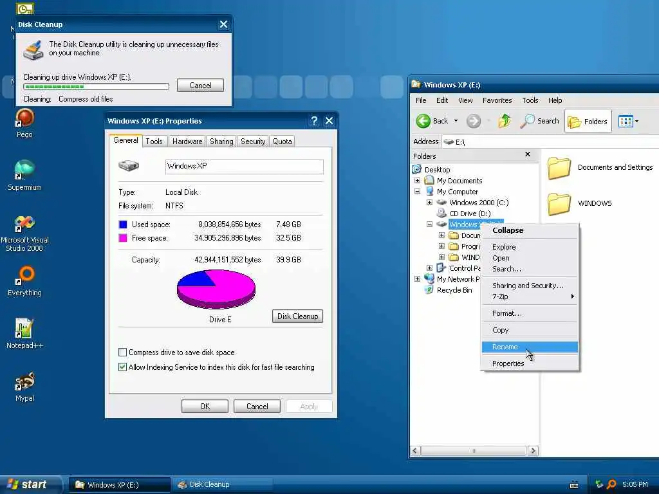Viewport: 659px width, 494px height.
Task: Choose Properties from the context menu
Action: tap(530, 363)
